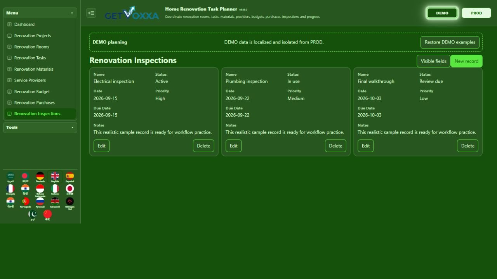
Task: Click the Dashboard list icon in the menu
Action: point(10,24)
